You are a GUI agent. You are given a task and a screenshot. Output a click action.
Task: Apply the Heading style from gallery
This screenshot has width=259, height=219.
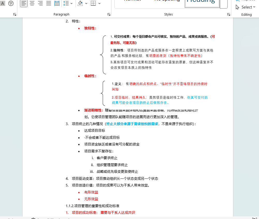(202, 3)
